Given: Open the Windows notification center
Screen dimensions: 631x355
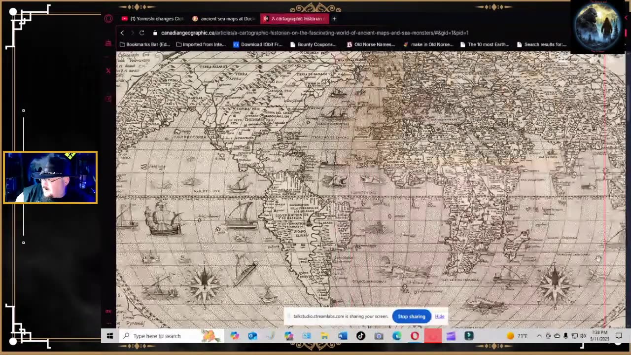Looking at the screenshot, I should coord(619,336).
